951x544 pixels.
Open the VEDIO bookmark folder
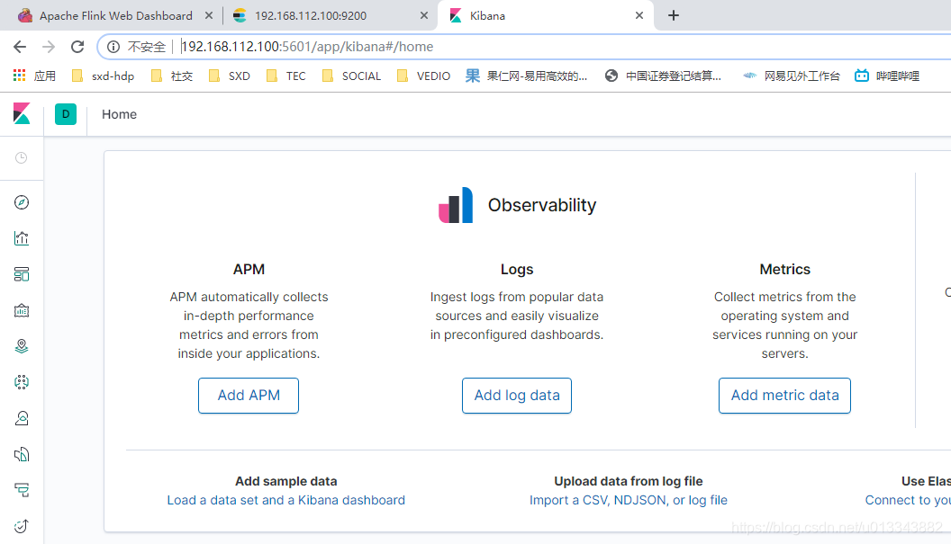click(x=424, y=76)
